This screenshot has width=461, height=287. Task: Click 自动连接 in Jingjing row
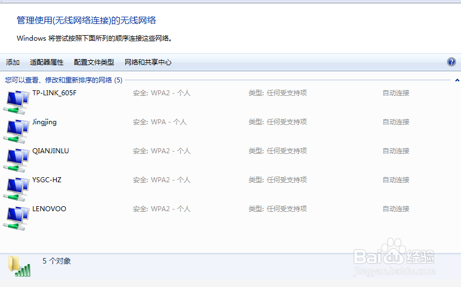coord(396,122)
